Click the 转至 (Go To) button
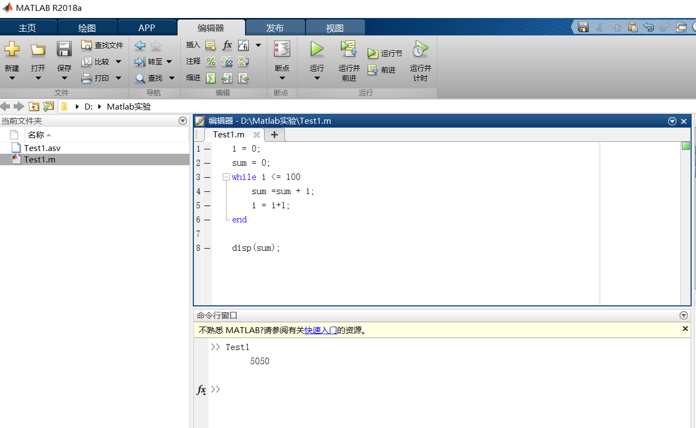This screenshot has height=428, width=696. coord(149,62)
